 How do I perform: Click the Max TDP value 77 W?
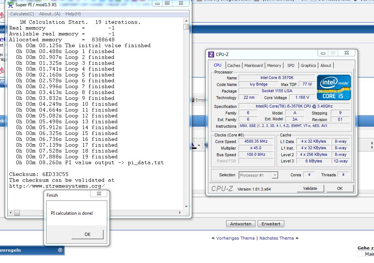[307, 84]
